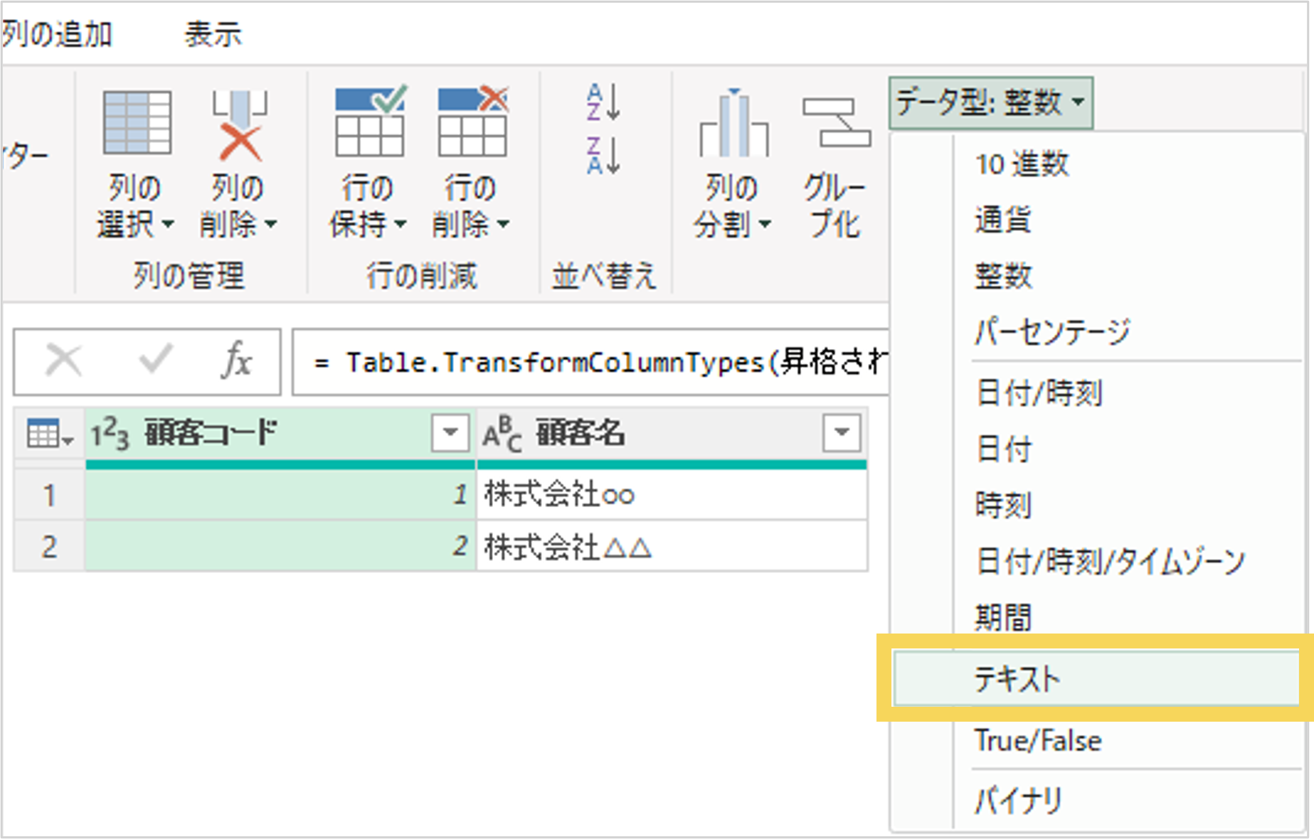Open the 顧客コード column filter dropdown
This screenshot has width=1314, height=839.
click(x=450, y=432)
